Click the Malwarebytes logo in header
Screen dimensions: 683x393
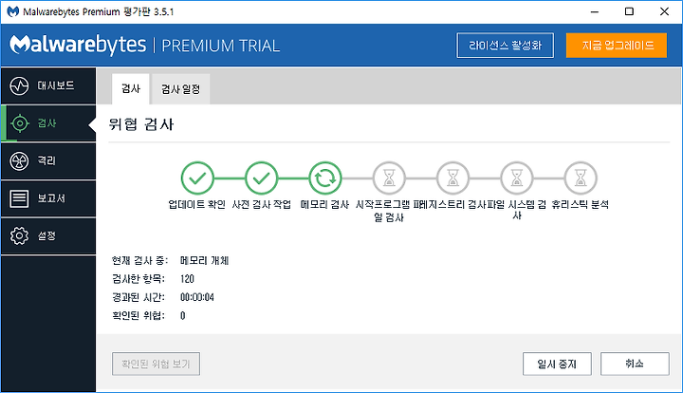pyautogui.click(x=78, y=45)
